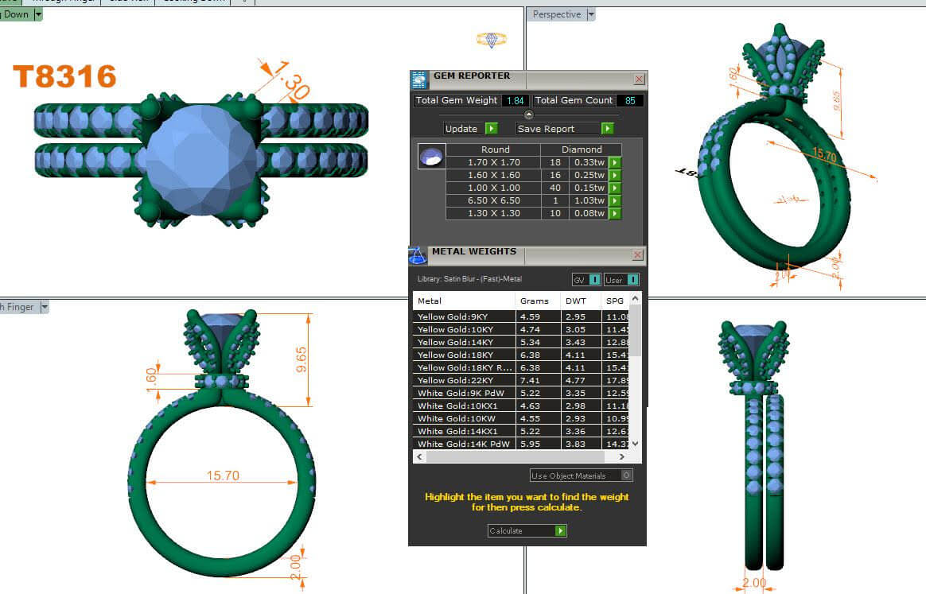Sort by the Grams column header
926x594 pixels.
coord(538,301)
